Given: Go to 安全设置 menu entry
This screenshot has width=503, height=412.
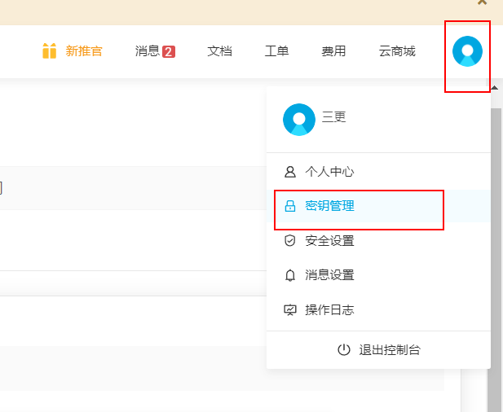Looking at the screenshot, I should pos(329,241).
